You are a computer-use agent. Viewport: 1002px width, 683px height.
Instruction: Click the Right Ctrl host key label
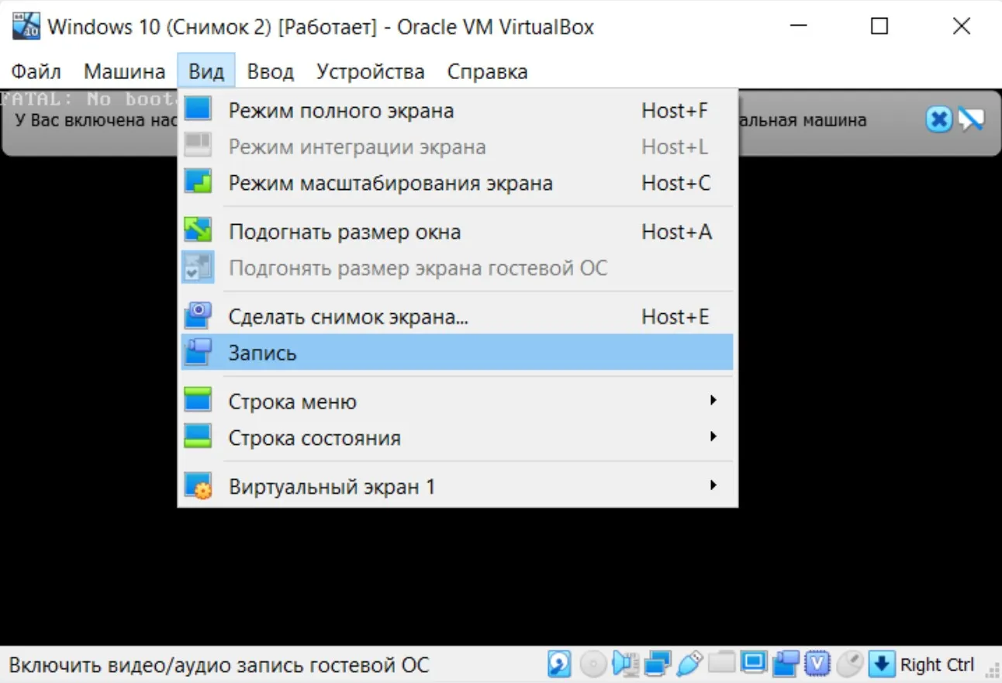click(937, 665)
